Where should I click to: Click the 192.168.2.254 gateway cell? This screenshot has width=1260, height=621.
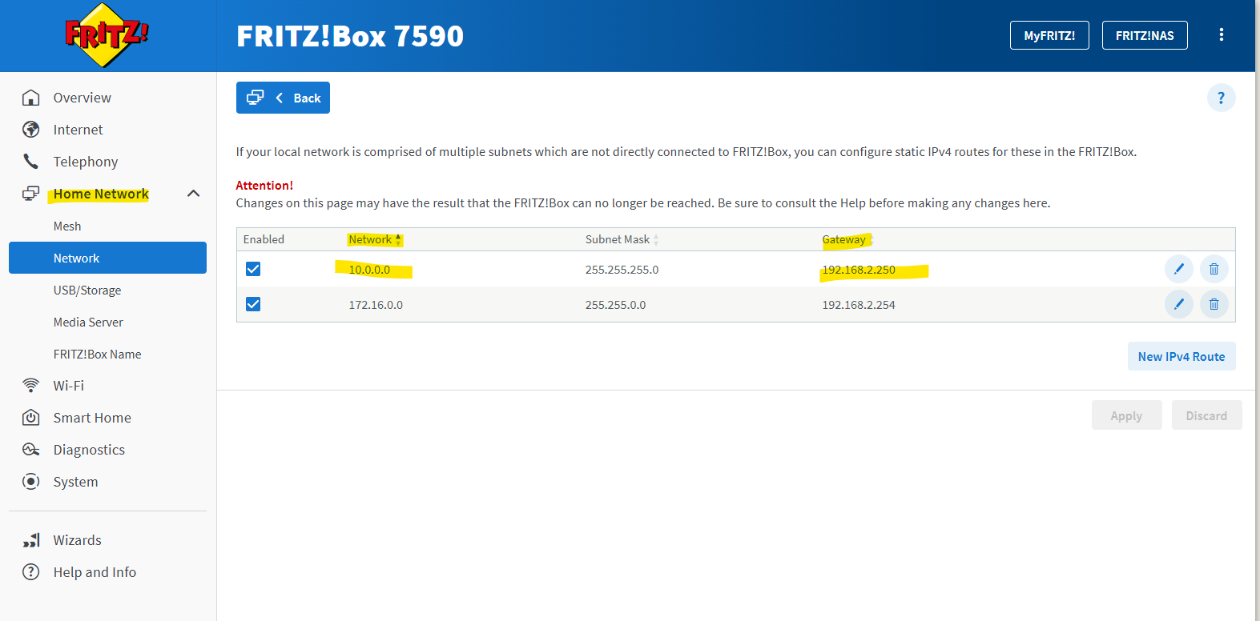coord(859,305)
